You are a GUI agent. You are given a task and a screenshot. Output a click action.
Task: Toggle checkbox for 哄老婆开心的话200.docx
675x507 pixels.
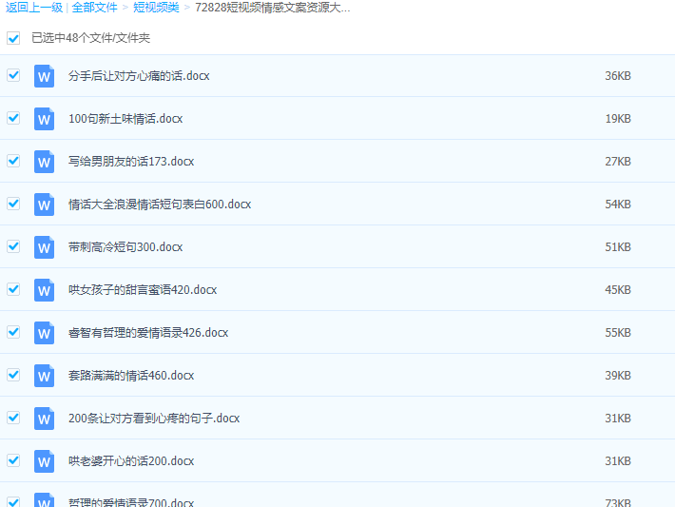13,460
